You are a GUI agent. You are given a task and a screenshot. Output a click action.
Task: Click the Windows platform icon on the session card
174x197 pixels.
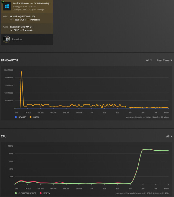click(x=7, y=6)
